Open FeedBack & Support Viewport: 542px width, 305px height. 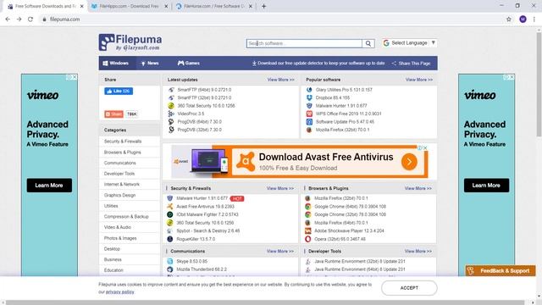[x=501, y=271]
